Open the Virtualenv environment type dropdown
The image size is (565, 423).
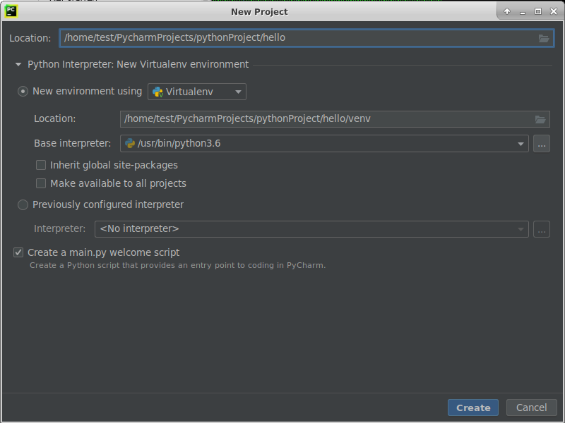click(197, 92)
